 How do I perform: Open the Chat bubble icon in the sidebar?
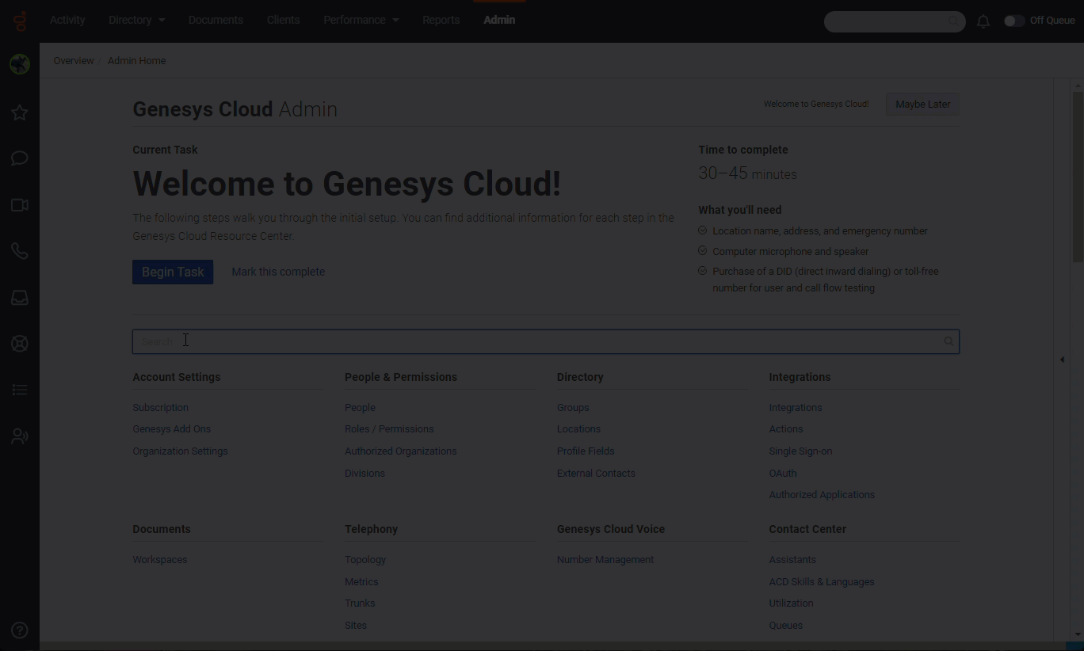coord(20,158)
